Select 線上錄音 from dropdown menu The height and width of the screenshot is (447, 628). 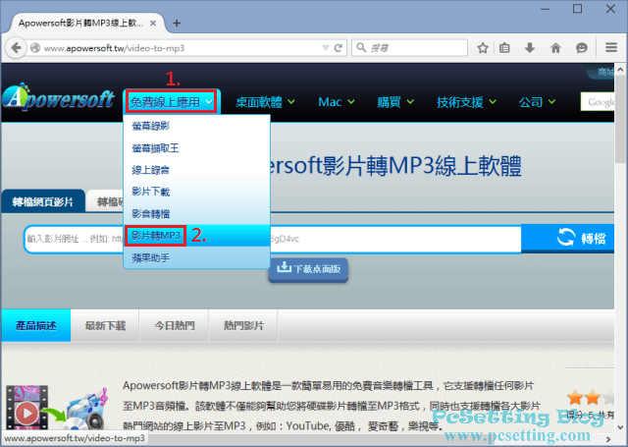click(196, 170)
